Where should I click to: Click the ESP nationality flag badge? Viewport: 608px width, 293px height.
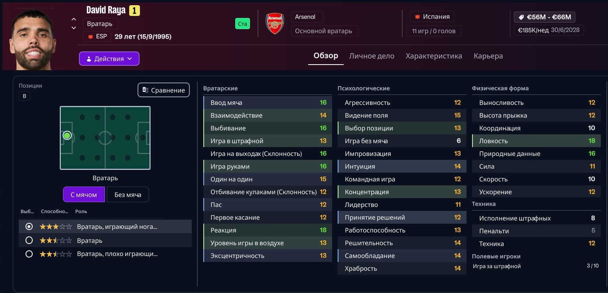point(91,37)
